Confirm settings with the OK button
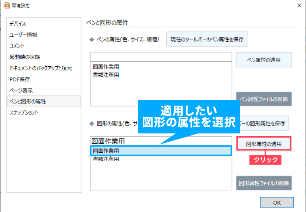Screen dimensions: 306x212 pyautogui.click(x=277, y=202)
